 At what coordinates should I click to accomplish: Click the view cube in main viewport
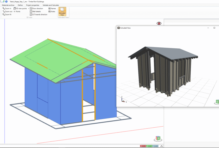158,139
